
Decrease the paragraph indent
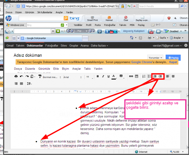155,76
